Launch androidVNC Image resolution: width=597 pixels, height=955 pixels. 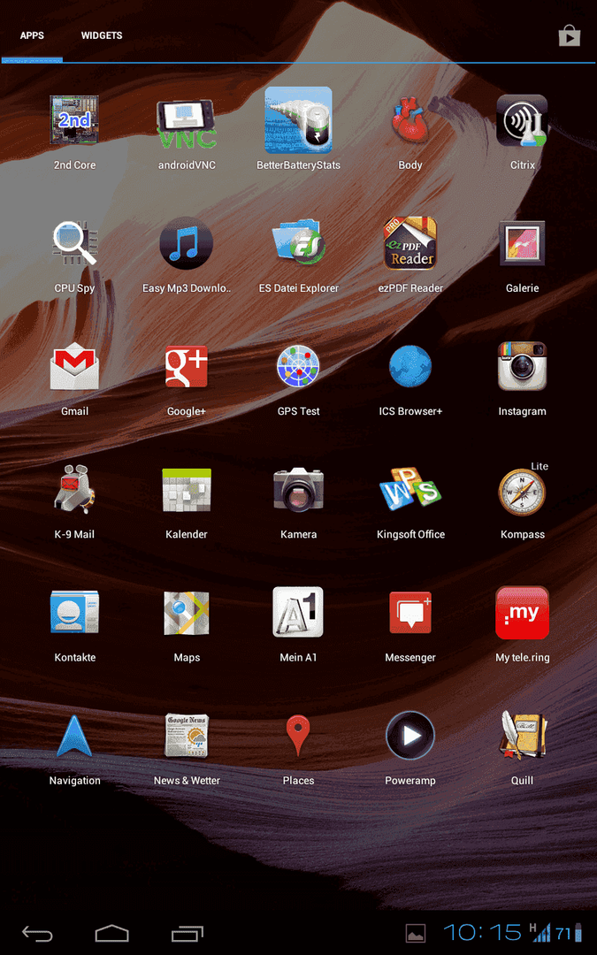pos(187,125)
